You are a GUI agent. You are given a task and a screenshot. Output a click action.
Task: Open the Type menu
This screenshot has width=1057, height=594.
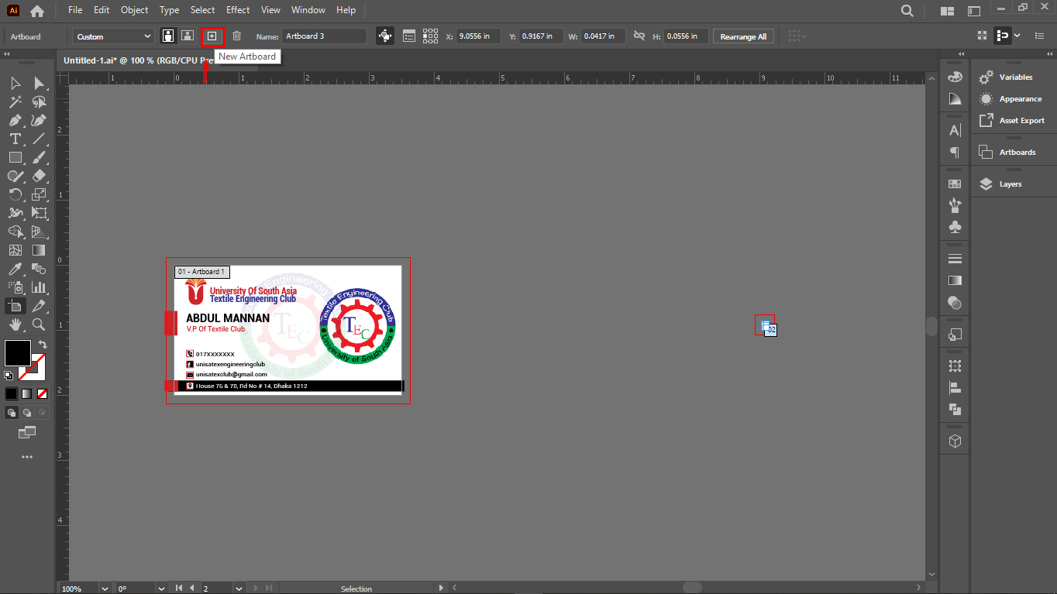pyautogui.click(x=169, y=10)
